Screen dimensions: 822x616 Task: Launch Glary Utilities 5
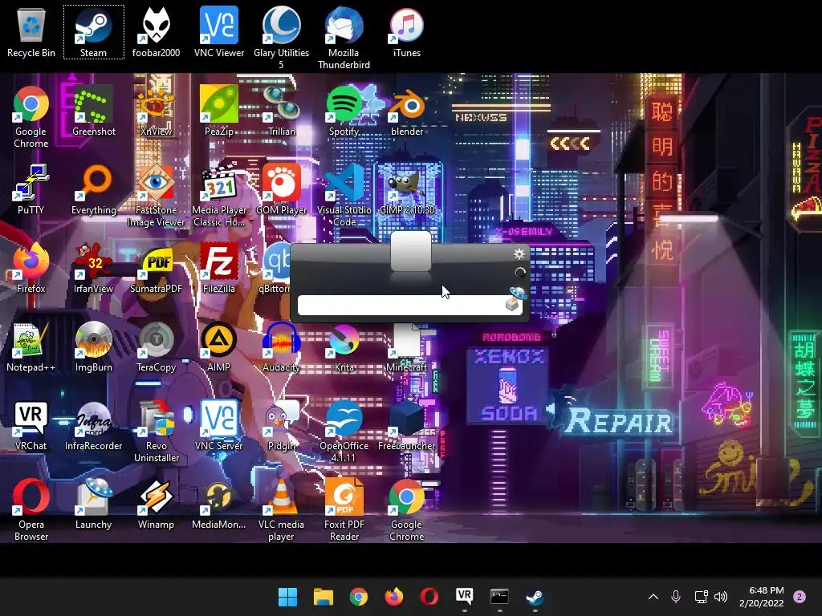pos(282,38)
